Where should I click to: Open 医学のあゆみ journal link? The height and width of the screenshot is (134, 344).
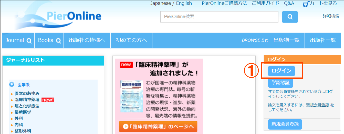(x=27, y=94)
